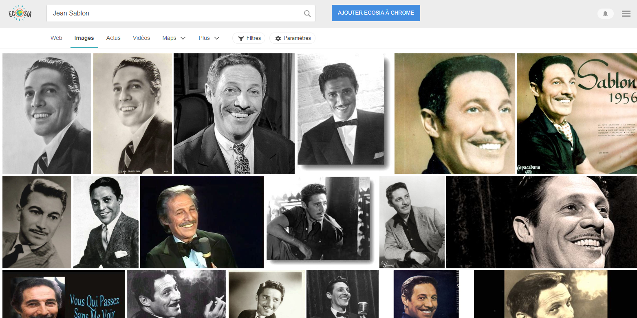Viewport: 637px width, 318px height.
Task: Open the notifications bell
Action: tap(605, 14)
